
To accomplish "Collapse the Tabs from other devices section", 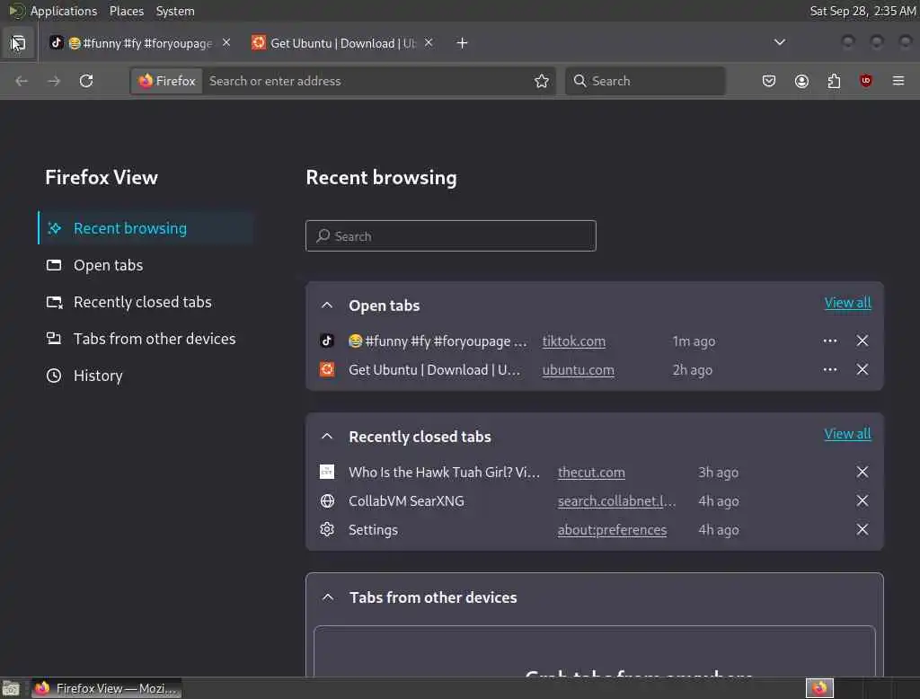I will (328, 597).
